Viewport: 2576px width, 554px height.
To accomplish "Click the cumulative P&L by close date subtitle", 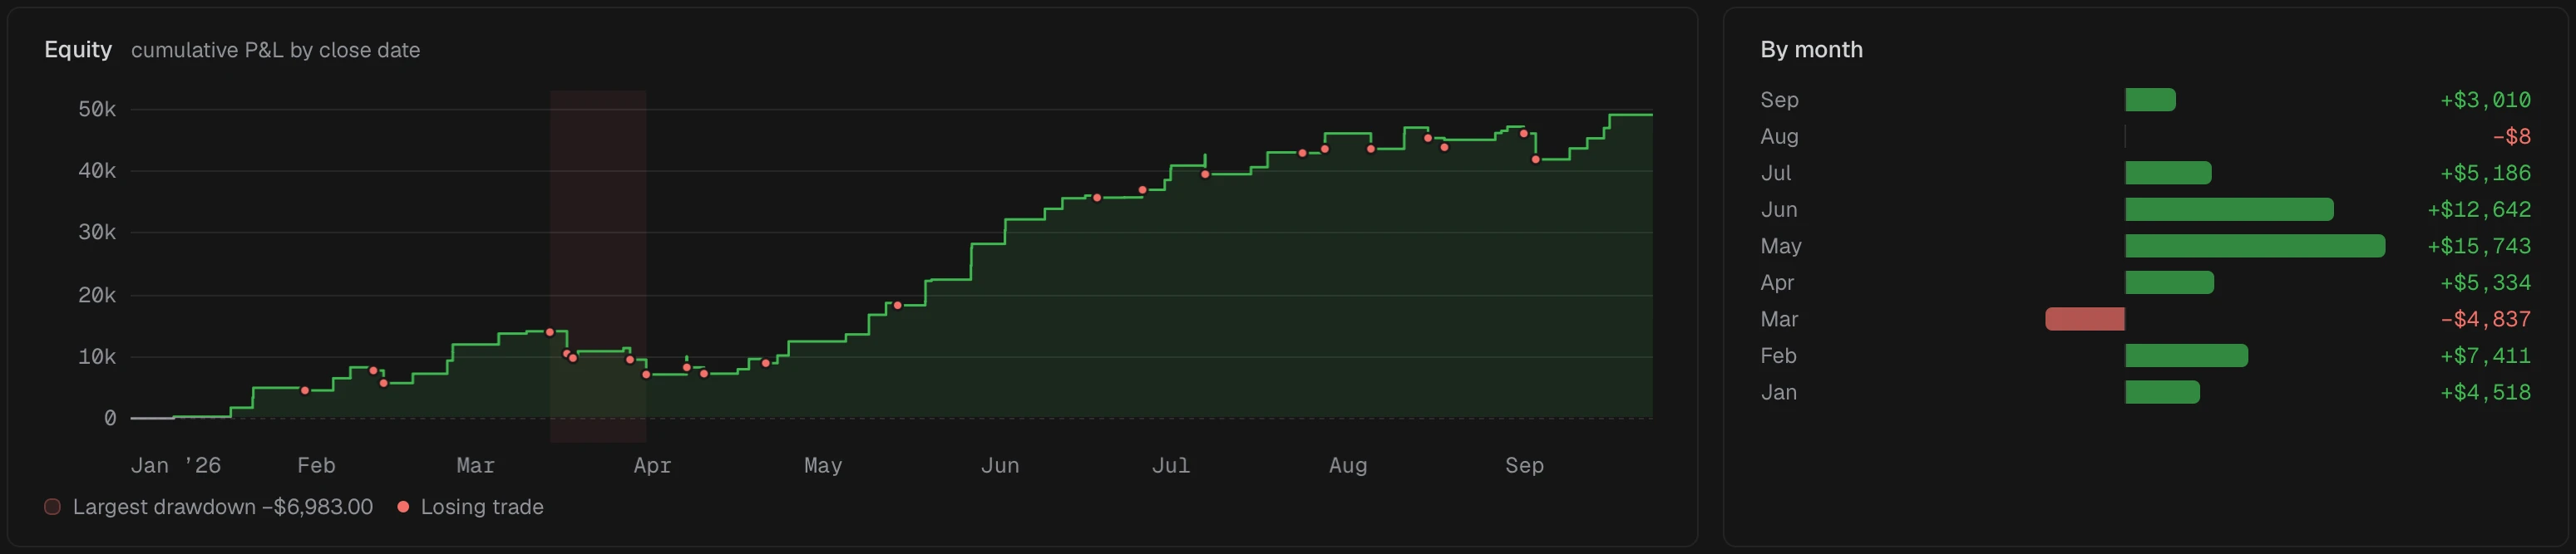I will [x=275, y=51].
